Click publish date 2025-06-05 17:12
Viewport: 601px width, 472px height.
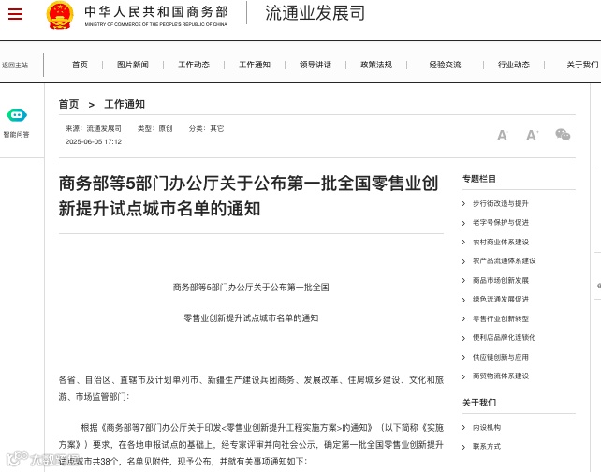coord(93,141)
